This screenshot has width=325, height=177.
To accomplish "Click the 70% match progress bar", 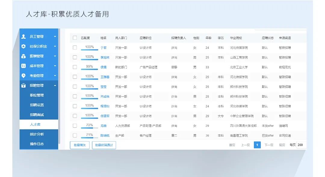I will 89,128.
